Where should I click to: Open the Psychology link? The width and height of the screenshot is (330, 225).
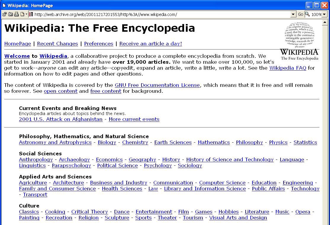[x=158, y=165]
